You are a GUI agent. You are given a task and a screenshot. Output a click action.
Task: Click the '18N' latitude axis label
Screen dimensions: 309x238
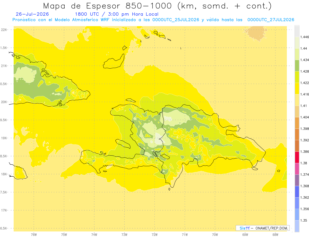point(4,174)
